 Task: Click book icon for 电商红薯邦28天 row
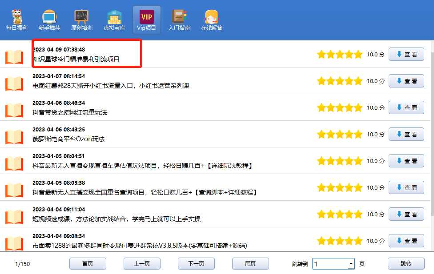[14, 83]
